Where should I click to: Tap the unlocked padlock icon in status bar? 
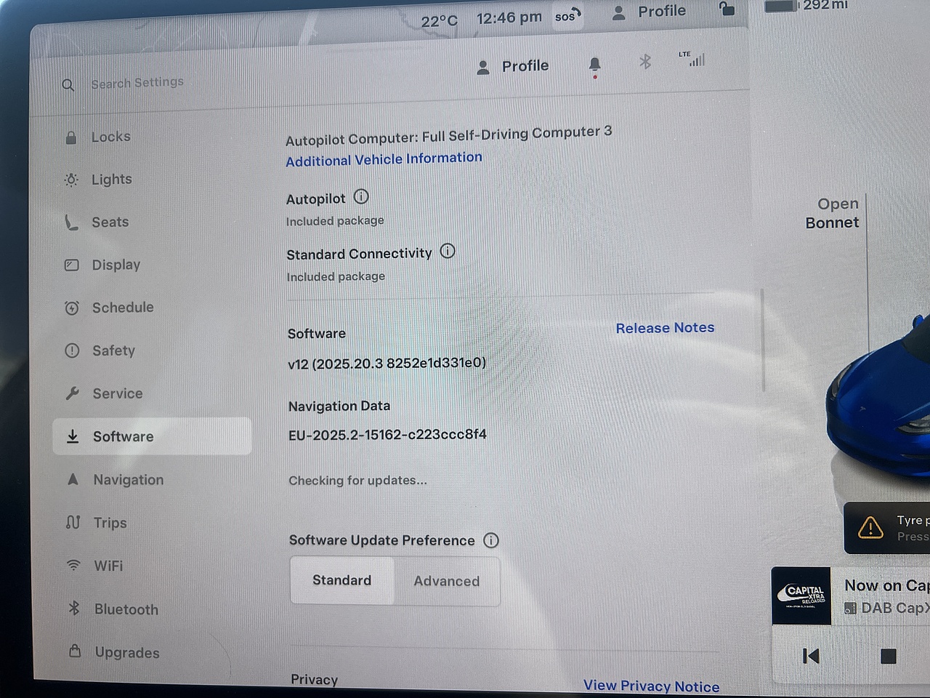(727, 8)
